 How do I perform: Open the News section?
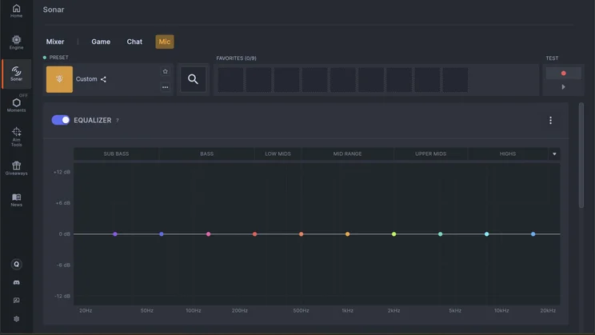(x=16, y=200)
